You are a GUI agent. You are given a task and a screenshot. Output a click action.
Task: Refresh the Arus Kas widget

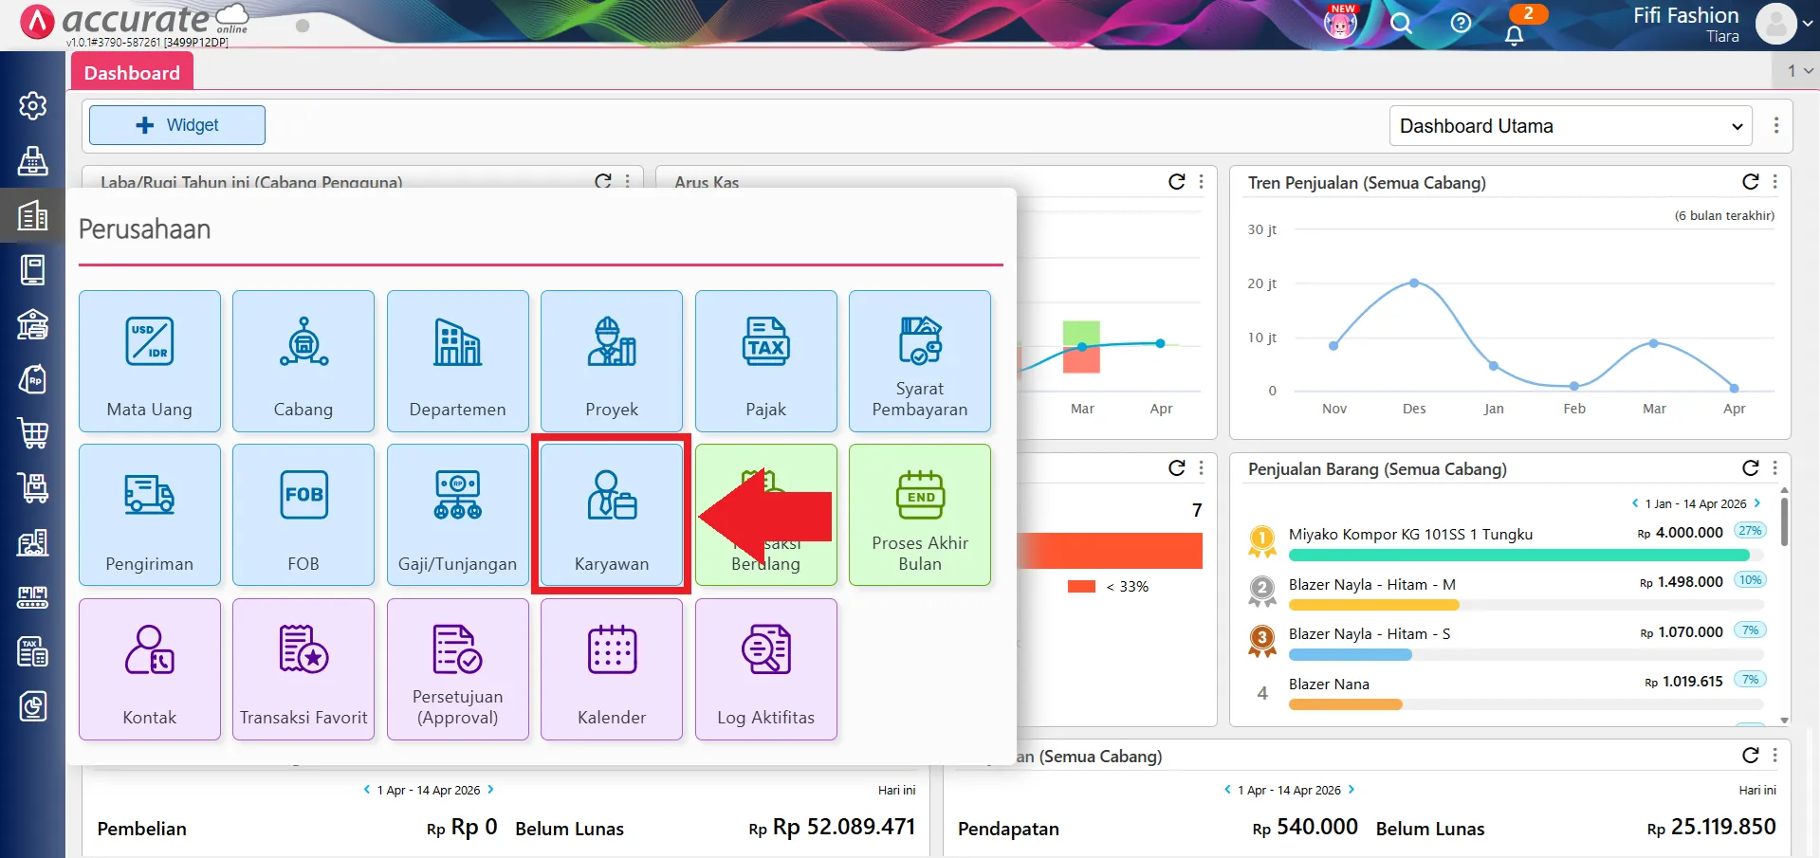(x=1177, y=181)
